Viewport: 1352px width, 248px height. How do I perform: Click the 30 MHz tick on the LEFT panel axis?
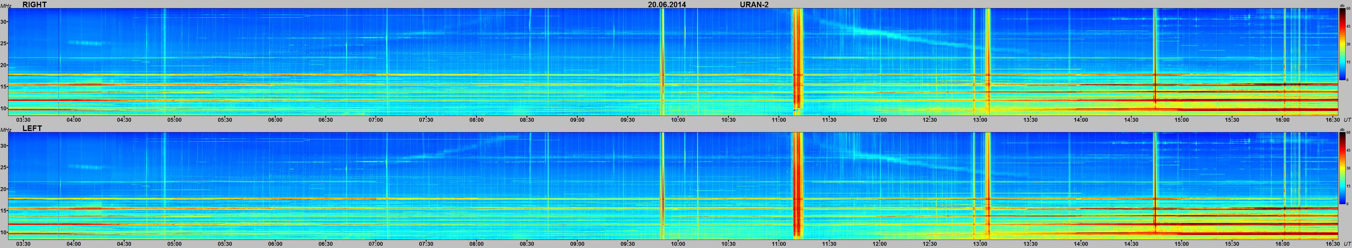coord(4,146)
